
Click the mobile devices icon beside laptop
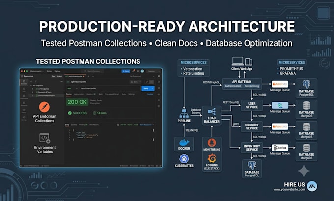pyautogui.click(x=249, y=62)
